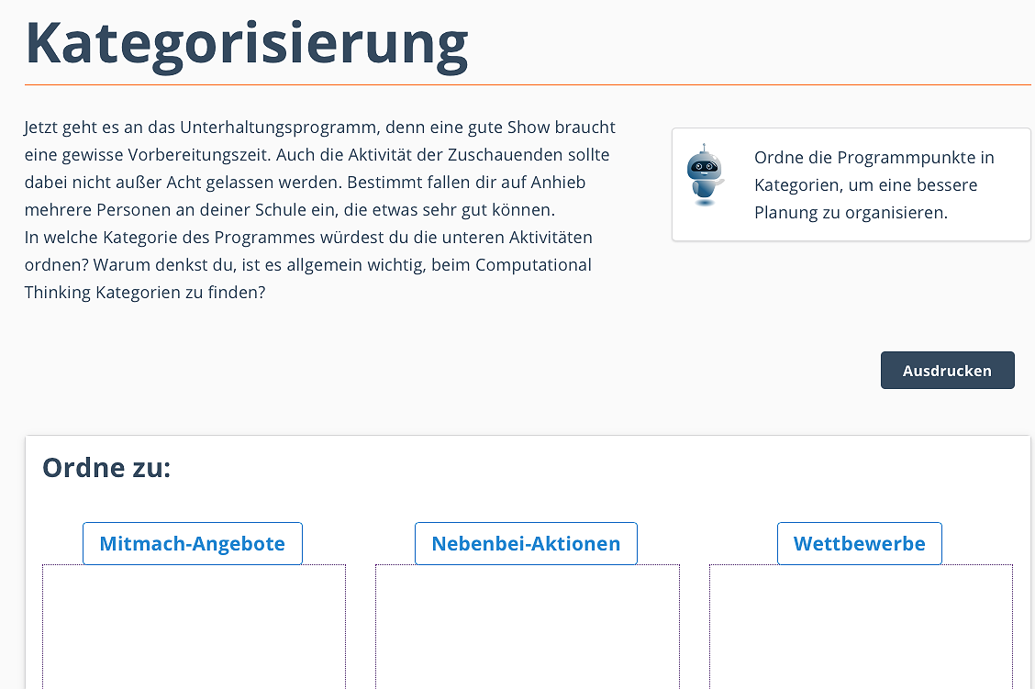Click the robot mascot icon
The width and height of the screenshot is (1035, 689).
pyautogui.click(x=704, y=174)
